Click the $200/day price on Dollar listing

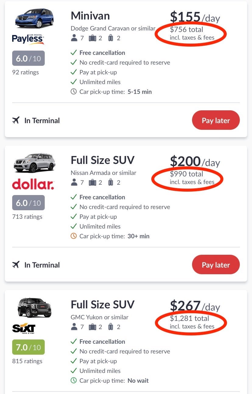point(195,162)
